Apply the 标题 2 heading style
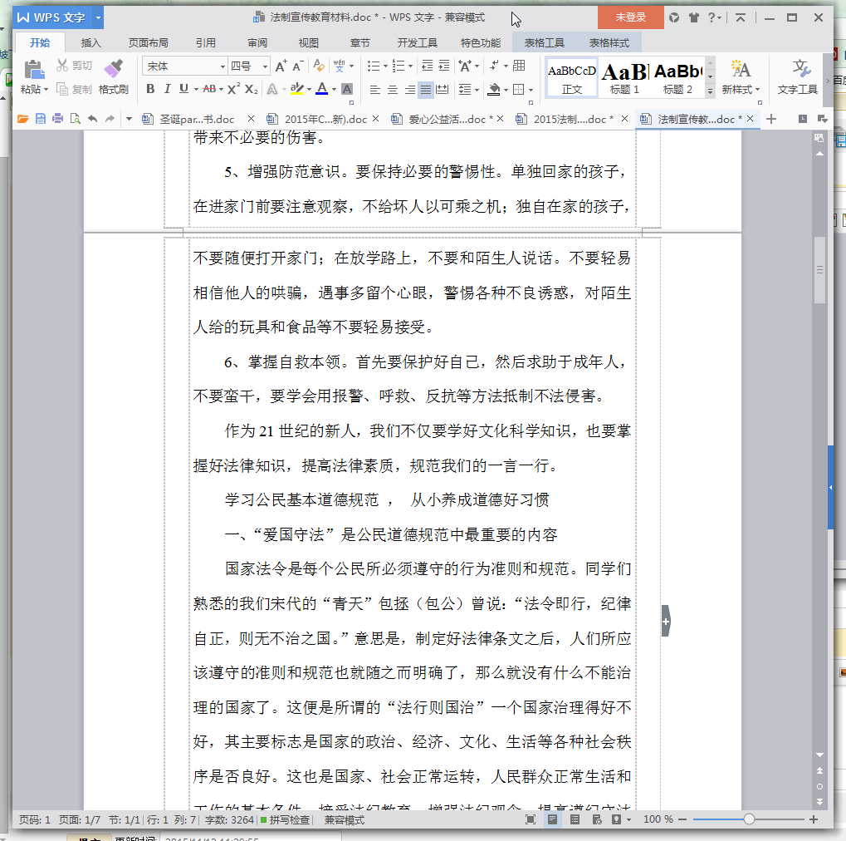Viewport: 846px width, 841px height. (x=677, y=78)
